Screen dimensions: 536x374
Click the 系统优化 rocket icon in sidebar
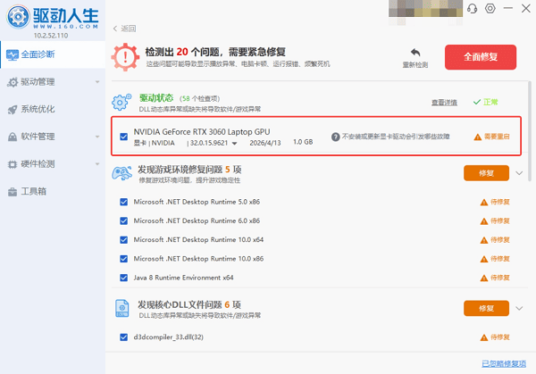(x=13, y=110)
